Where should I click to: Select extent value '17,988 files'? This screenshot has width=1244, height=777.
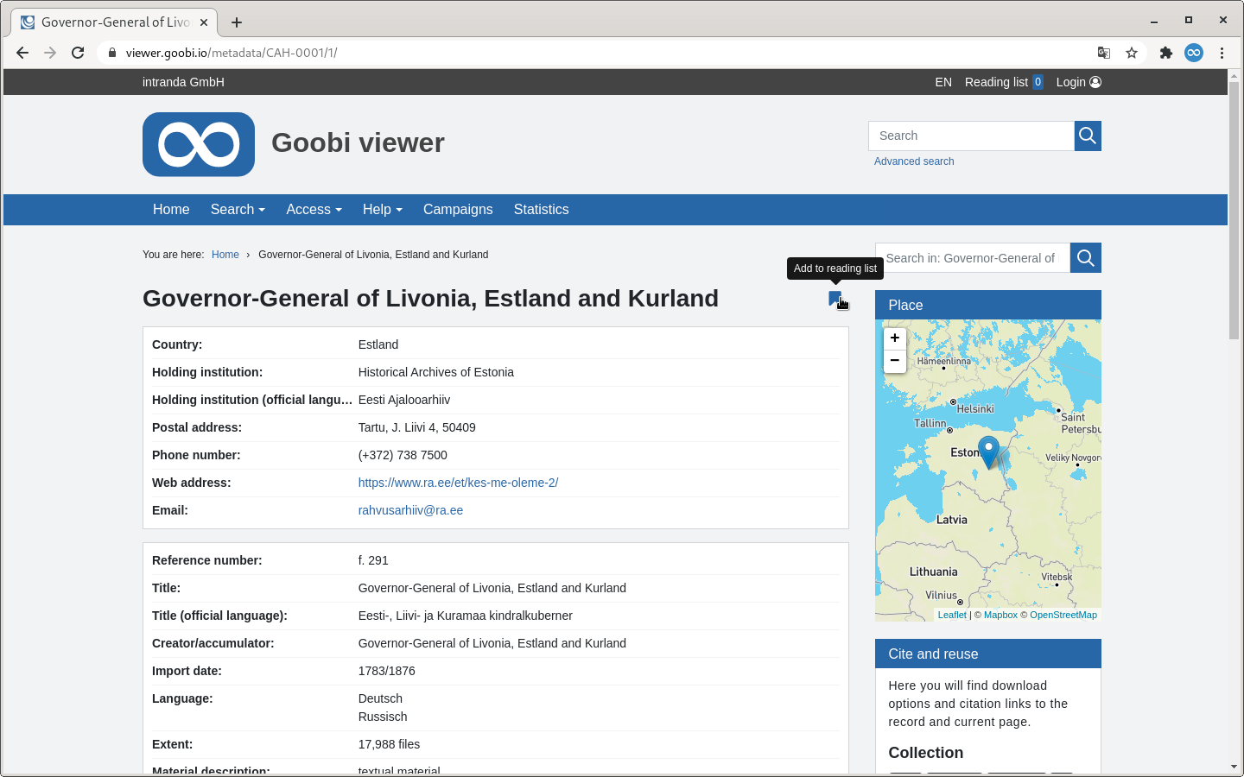point(389,744)
